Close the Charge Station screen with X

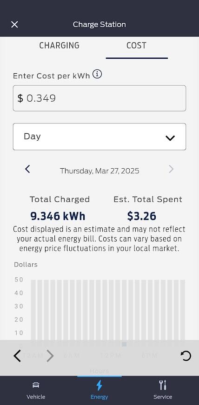[14, 25]
